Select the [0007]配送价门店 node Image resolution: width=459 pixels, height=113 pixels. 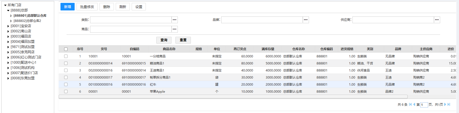24,73
